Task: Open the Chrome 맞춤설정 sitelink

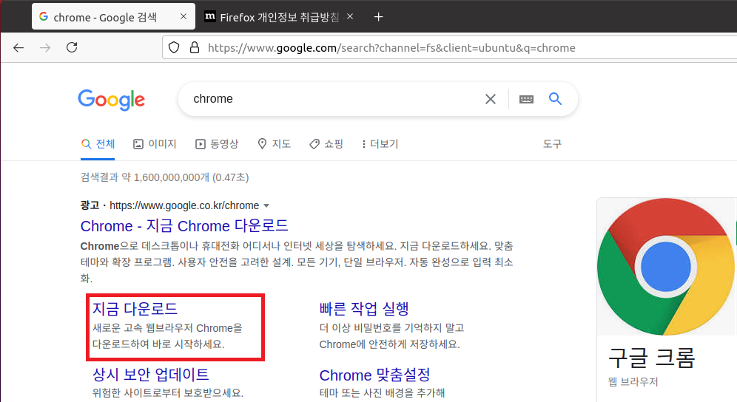Action: coord(374,375)
